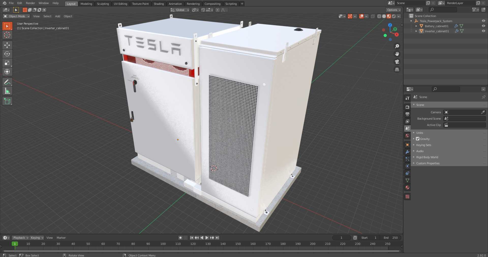
Task: Click the End frame value field
Action: tap(391, 238)
